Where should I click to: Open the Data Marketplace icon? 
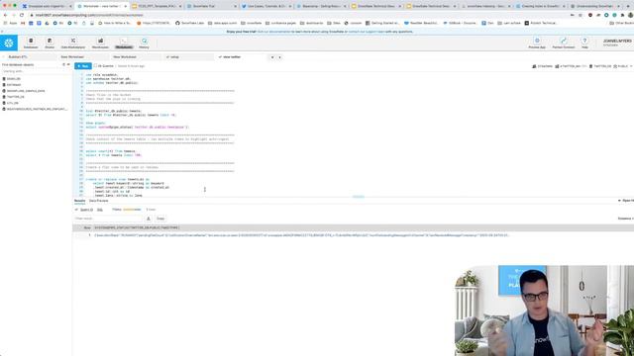(x=73, y=43)
